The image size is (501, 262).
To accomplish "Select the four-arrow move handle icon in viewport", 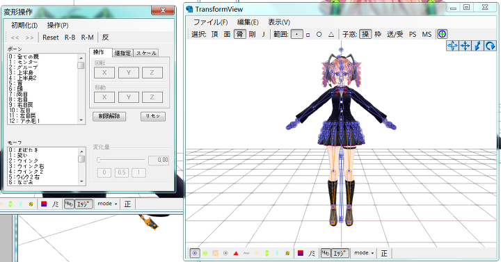I will 465,46.
